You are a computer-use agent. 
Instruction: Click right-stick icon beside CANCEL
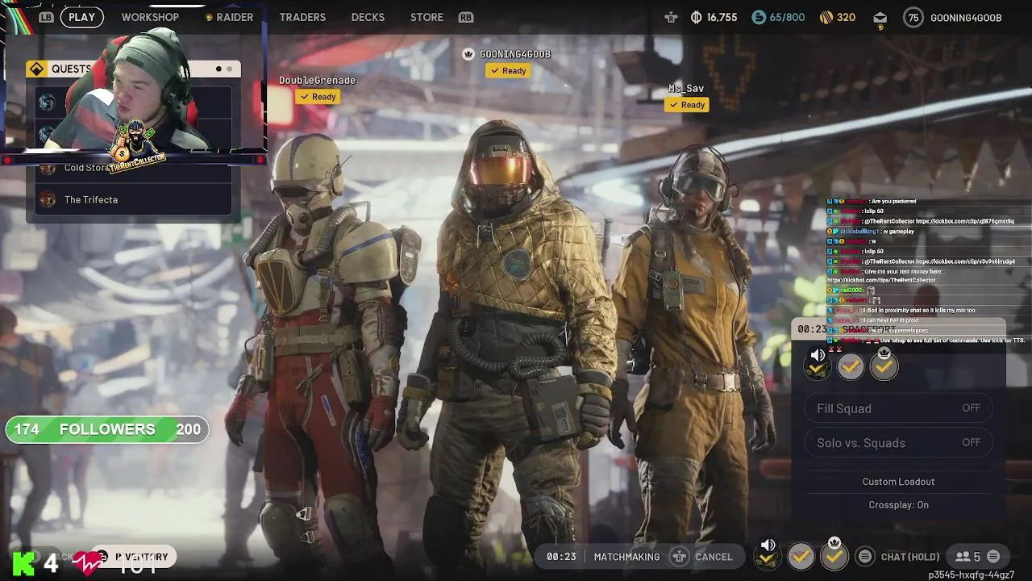(680, 557)
